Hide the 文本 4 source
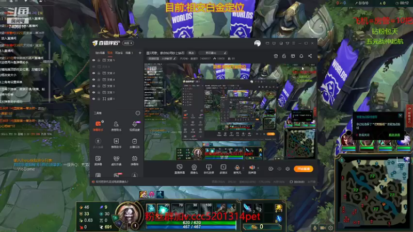This screenshot has width=413, height=232. [x=93, y=79]
